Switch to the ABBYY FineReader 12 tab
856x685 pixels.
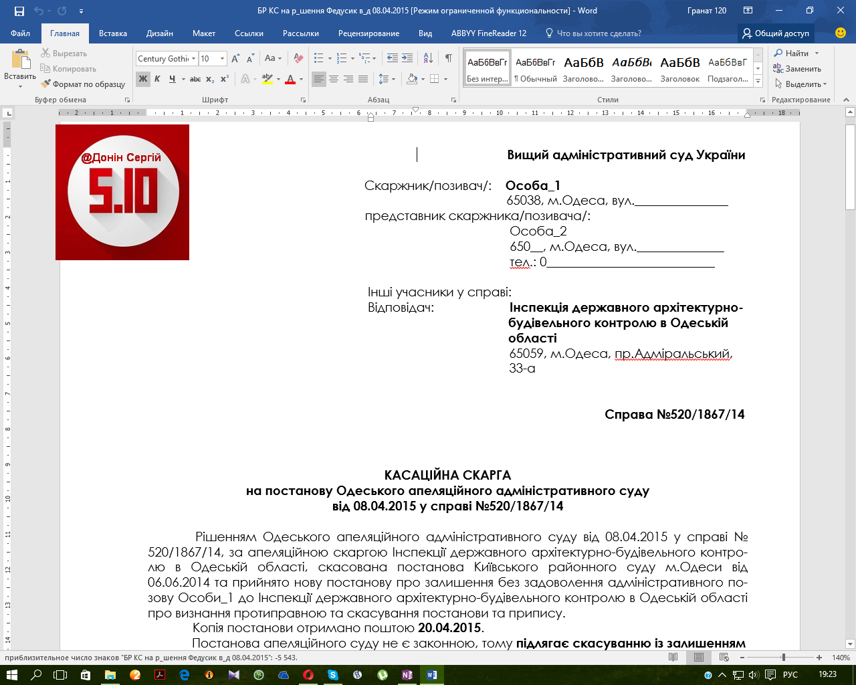click(x=489, y=33)
